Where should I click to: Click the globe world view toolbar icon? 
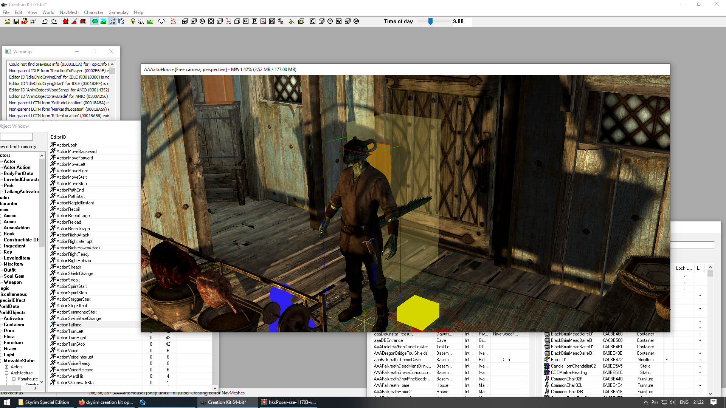(x=95, y=22)
